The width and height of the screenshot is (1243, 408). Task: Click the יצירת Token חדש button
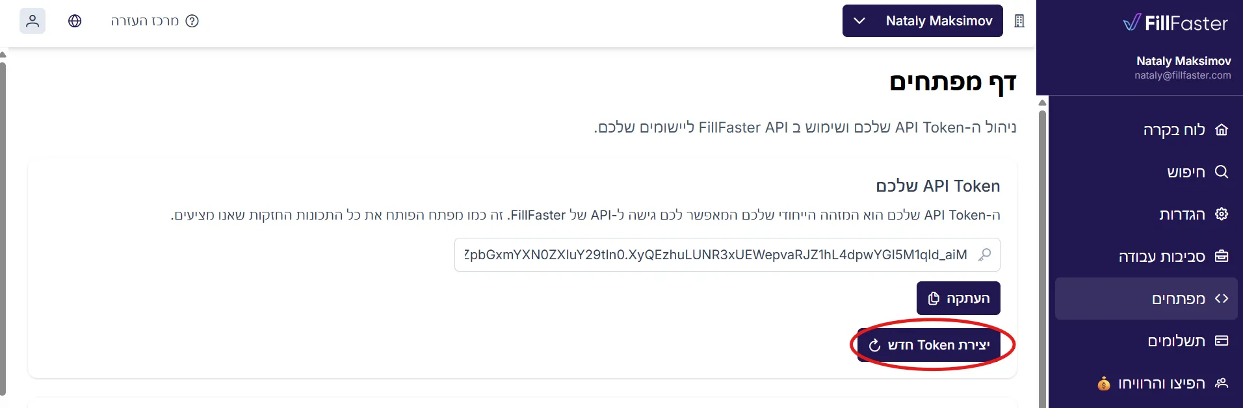(929, 345)
